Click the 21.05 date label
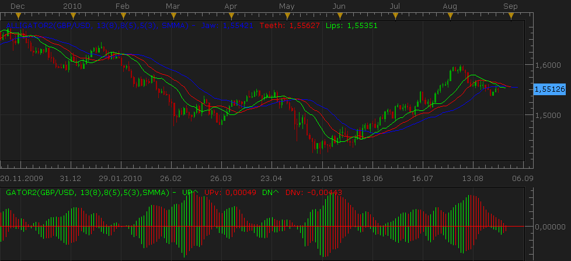571x261 pixels. 322,179
